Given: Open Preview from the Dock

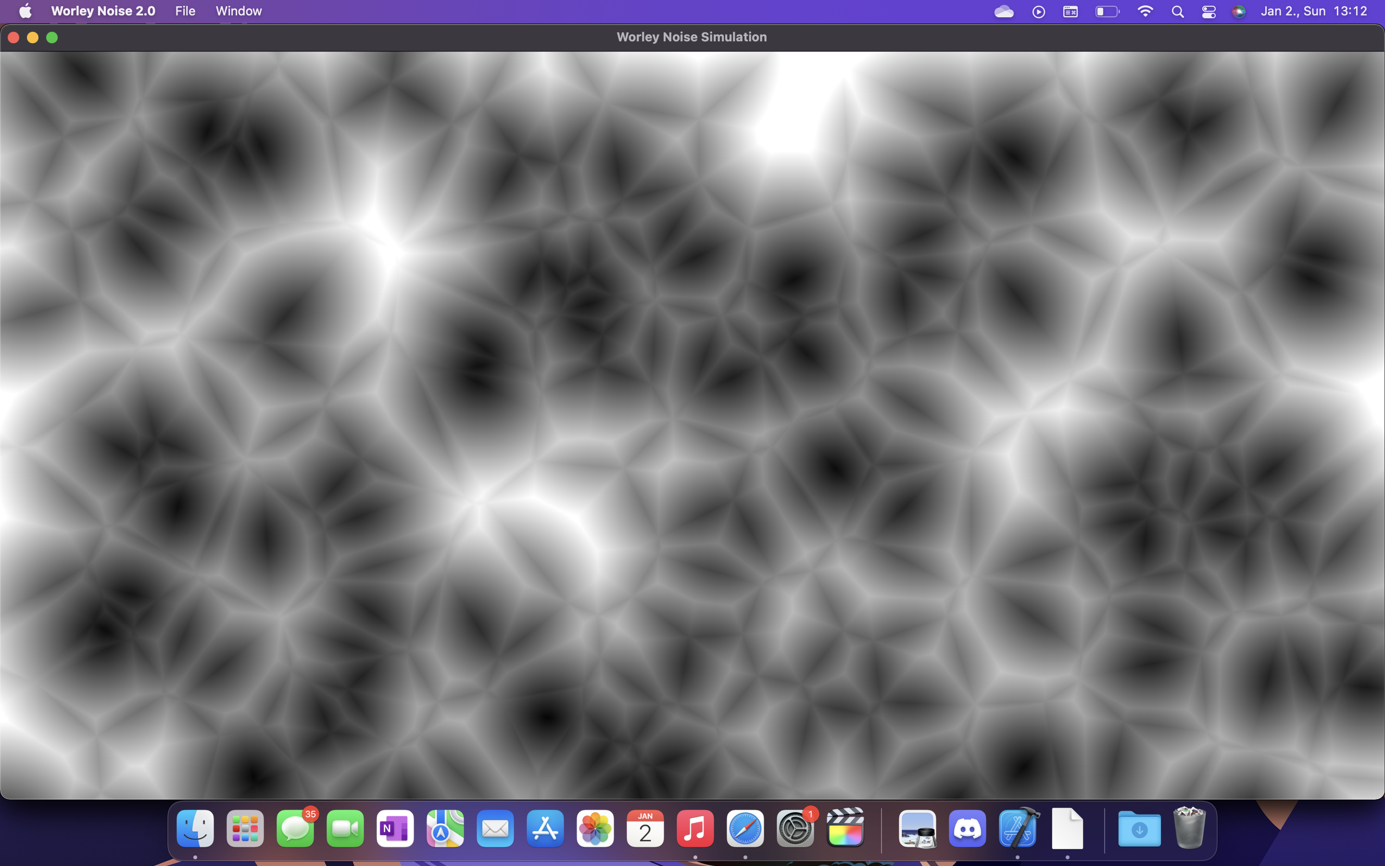Looking at the screenshot, I should coord(918,828).
